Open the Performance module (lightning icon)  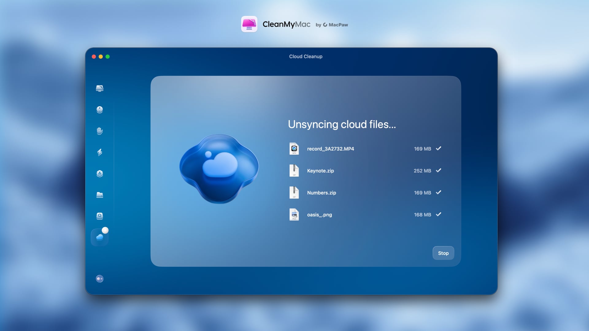point(99,152)
